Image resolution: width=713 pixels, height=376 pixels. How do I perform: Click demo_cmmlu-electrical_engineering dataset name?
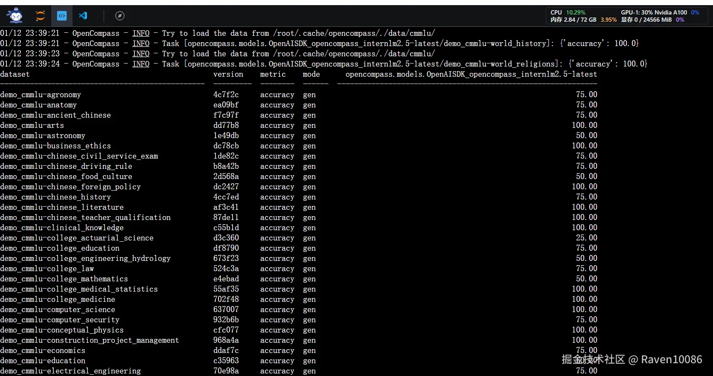(70, 371)
